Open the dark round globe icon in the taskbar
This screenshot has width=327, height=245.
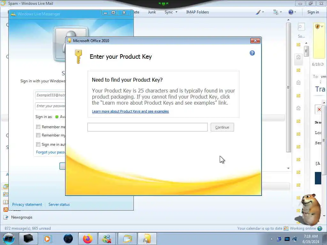coord(68,239)
